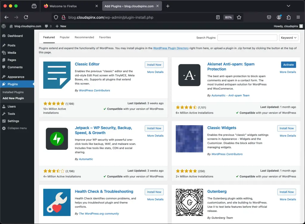Click the extensions puzzle piece icon
Viewport: 305px width, 224px height.
pos(288,17)
